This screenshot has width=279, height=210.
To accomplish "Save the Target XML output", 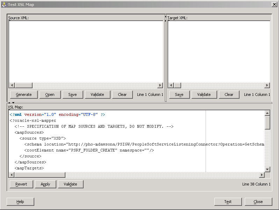I will click(179, 94).
